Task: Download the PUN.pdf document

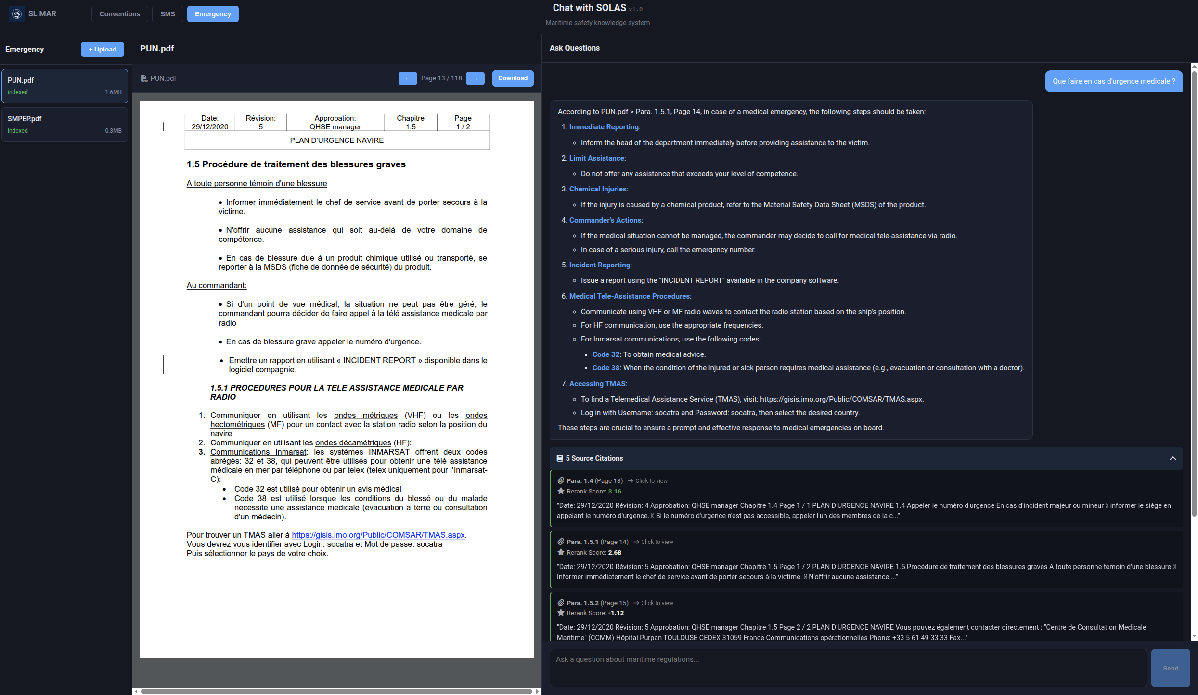Action: click(x=513, y=78)
